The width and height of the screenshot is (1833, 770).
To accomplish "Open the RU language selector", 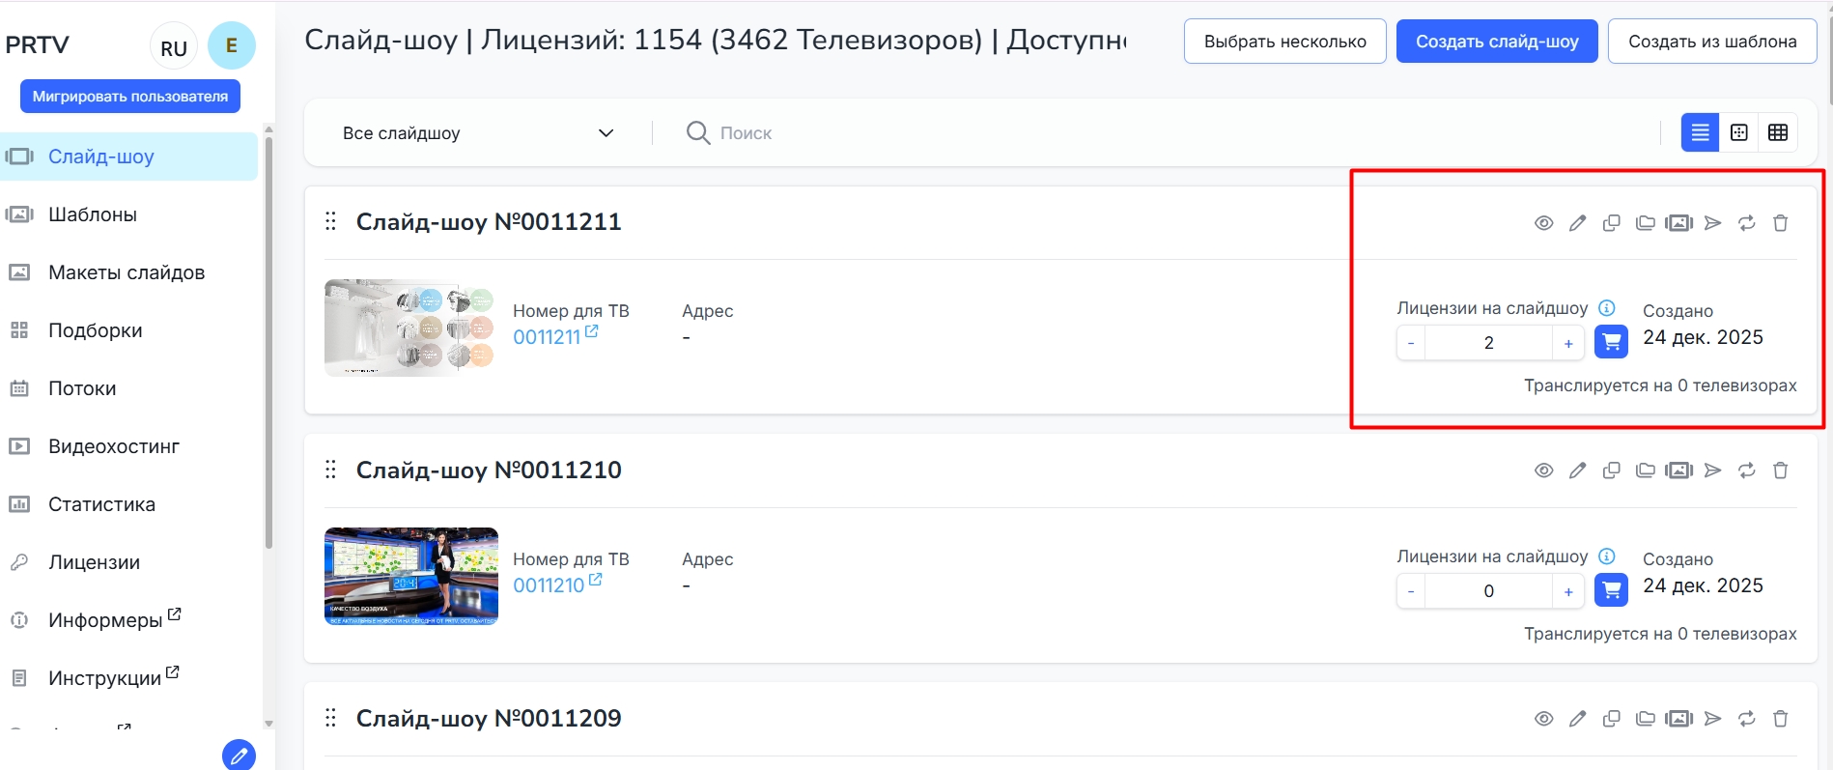I will (174, 48).
